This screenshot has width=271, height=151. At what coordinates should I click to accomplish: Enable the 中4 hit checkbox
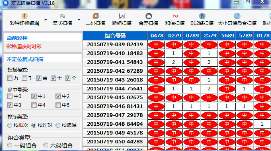coord(34,105)
